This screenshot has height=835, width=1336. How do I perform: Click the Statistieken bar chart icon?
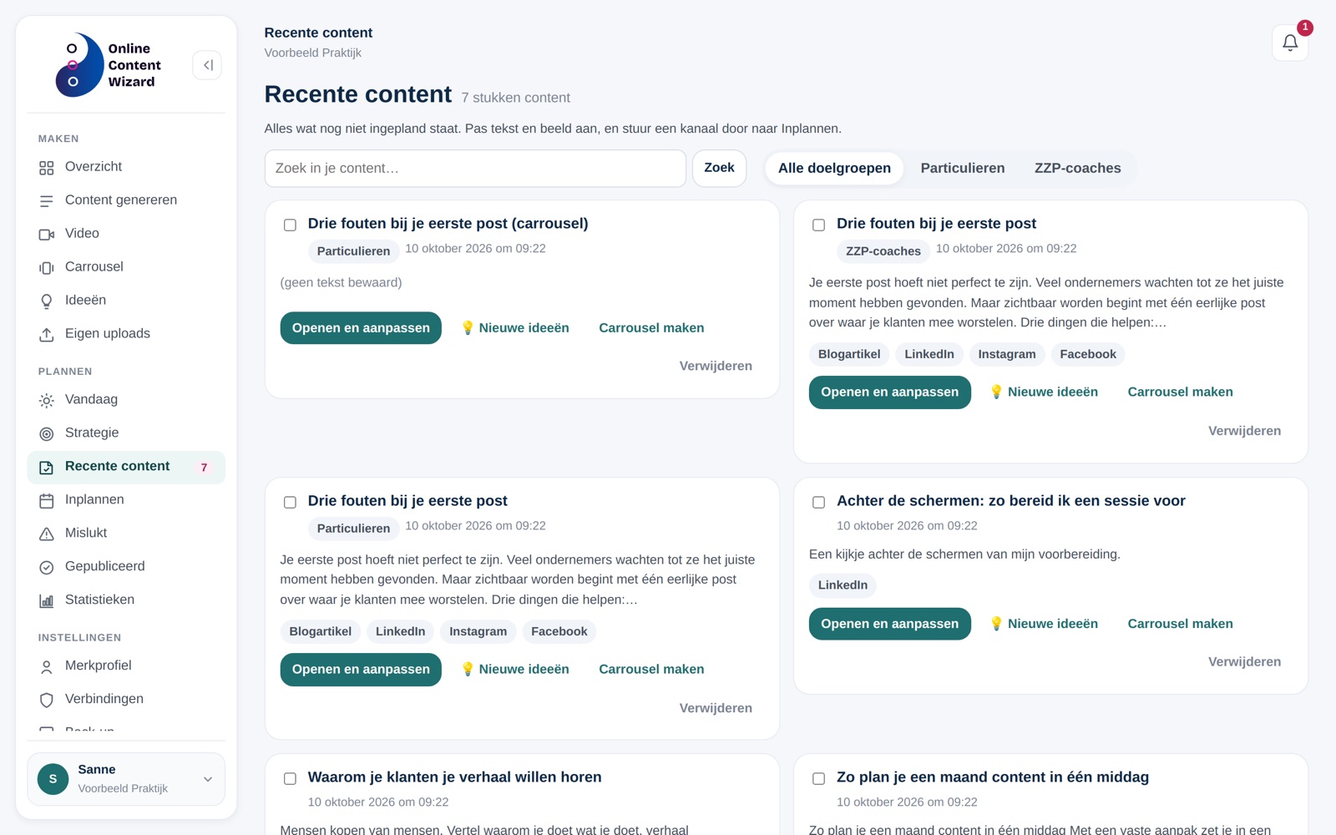[47, 601]
